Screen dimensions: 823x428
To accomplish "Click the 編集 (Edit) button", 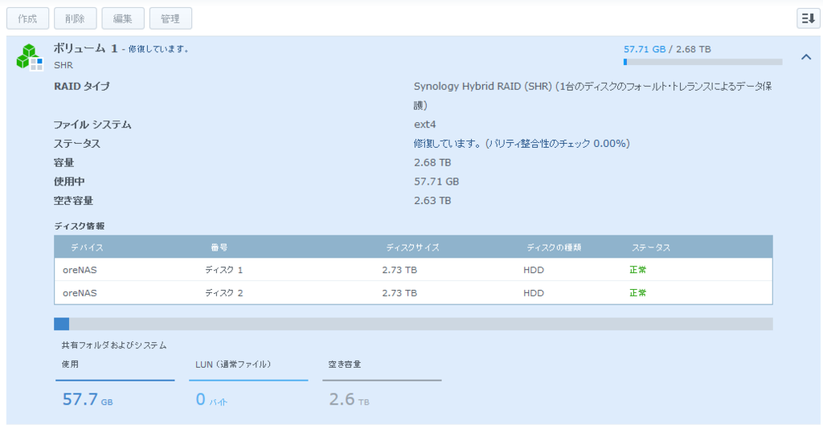I will tap(123, 18).
